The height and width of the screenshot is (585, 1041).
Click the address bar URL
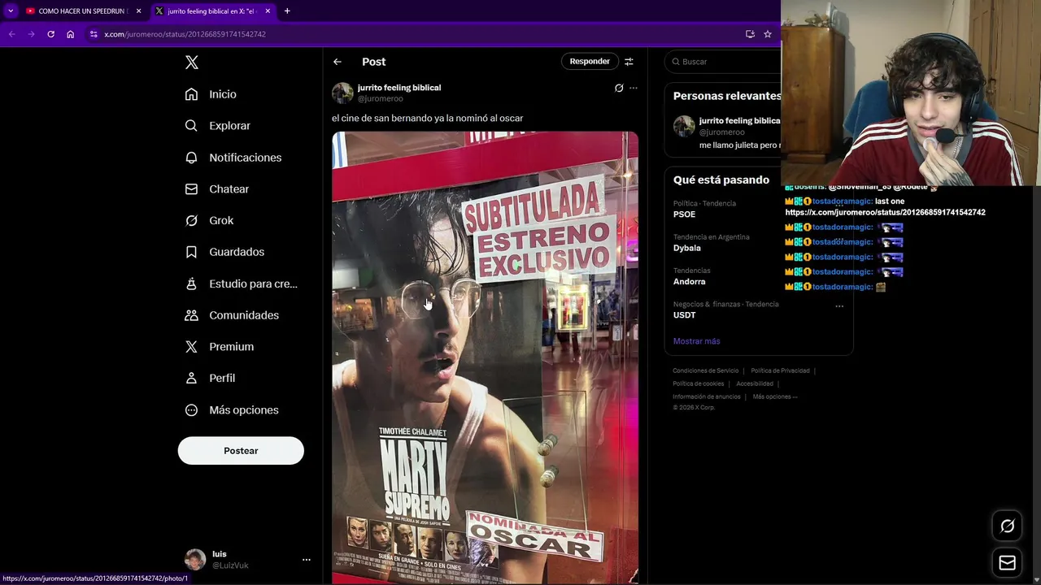185,34
